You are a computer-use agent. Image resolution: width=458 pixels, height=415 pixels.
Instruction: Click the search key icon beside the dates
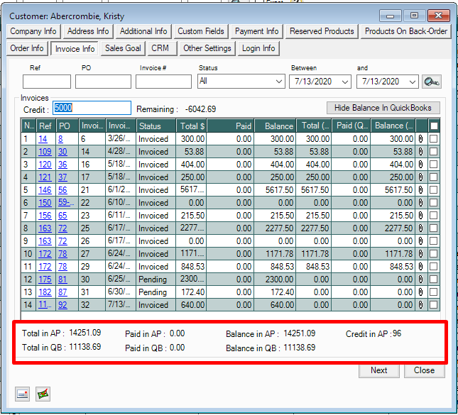point(431,82)
